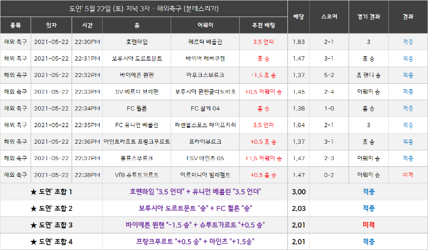
Task: Click away team "아르미니아 빌레펠트"
Action: point(205,175)
